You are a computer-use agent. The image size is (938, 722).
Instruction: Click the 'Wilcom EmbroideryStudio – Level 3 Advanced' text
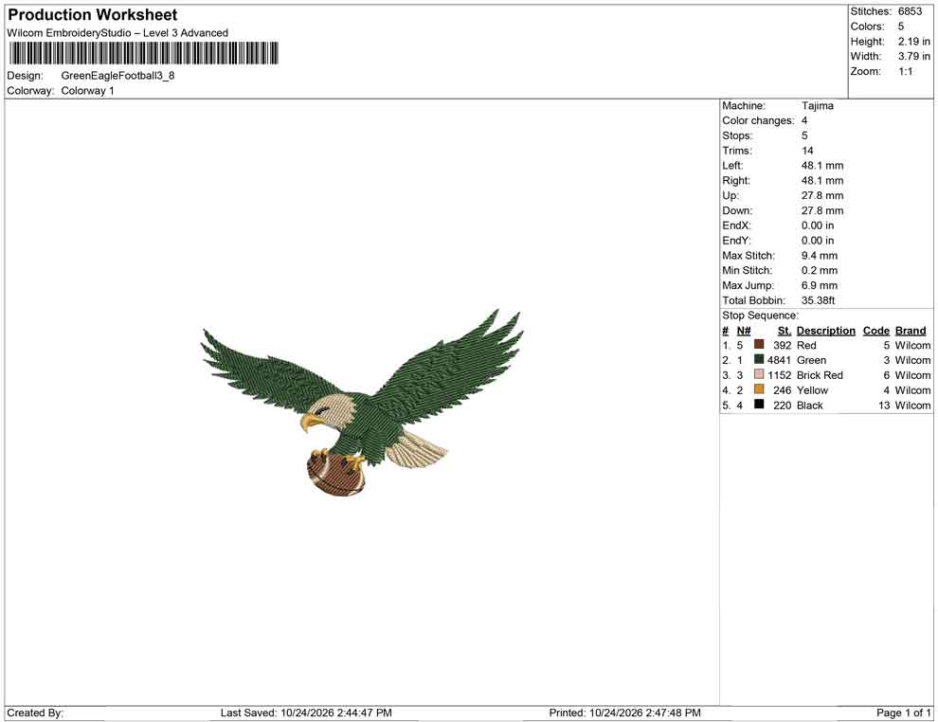point(117,33)
